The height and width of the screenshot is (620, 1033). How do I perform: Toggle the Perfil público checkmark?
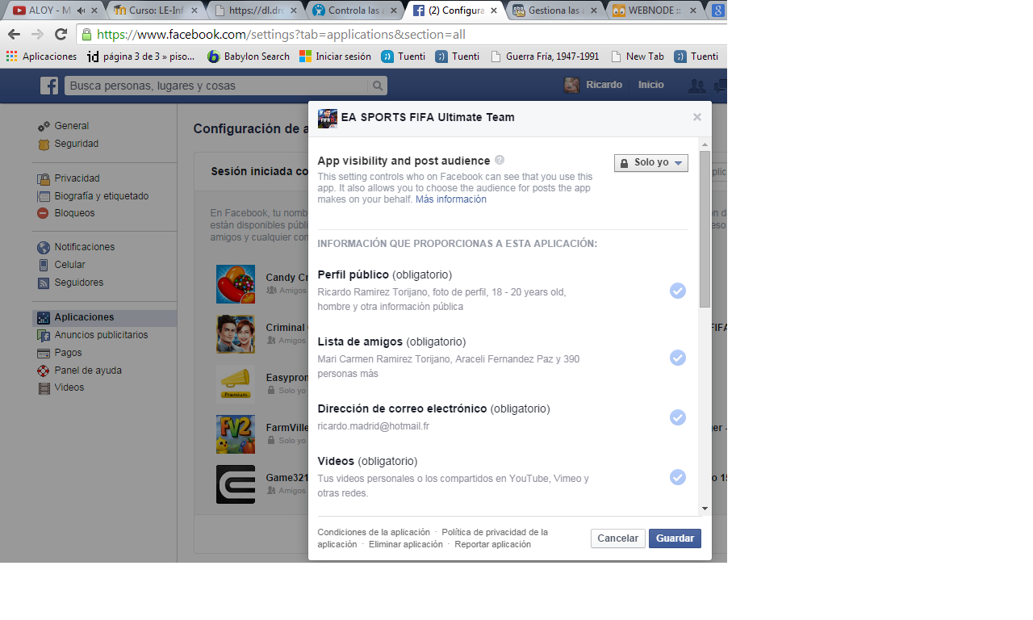click(678, 291)
